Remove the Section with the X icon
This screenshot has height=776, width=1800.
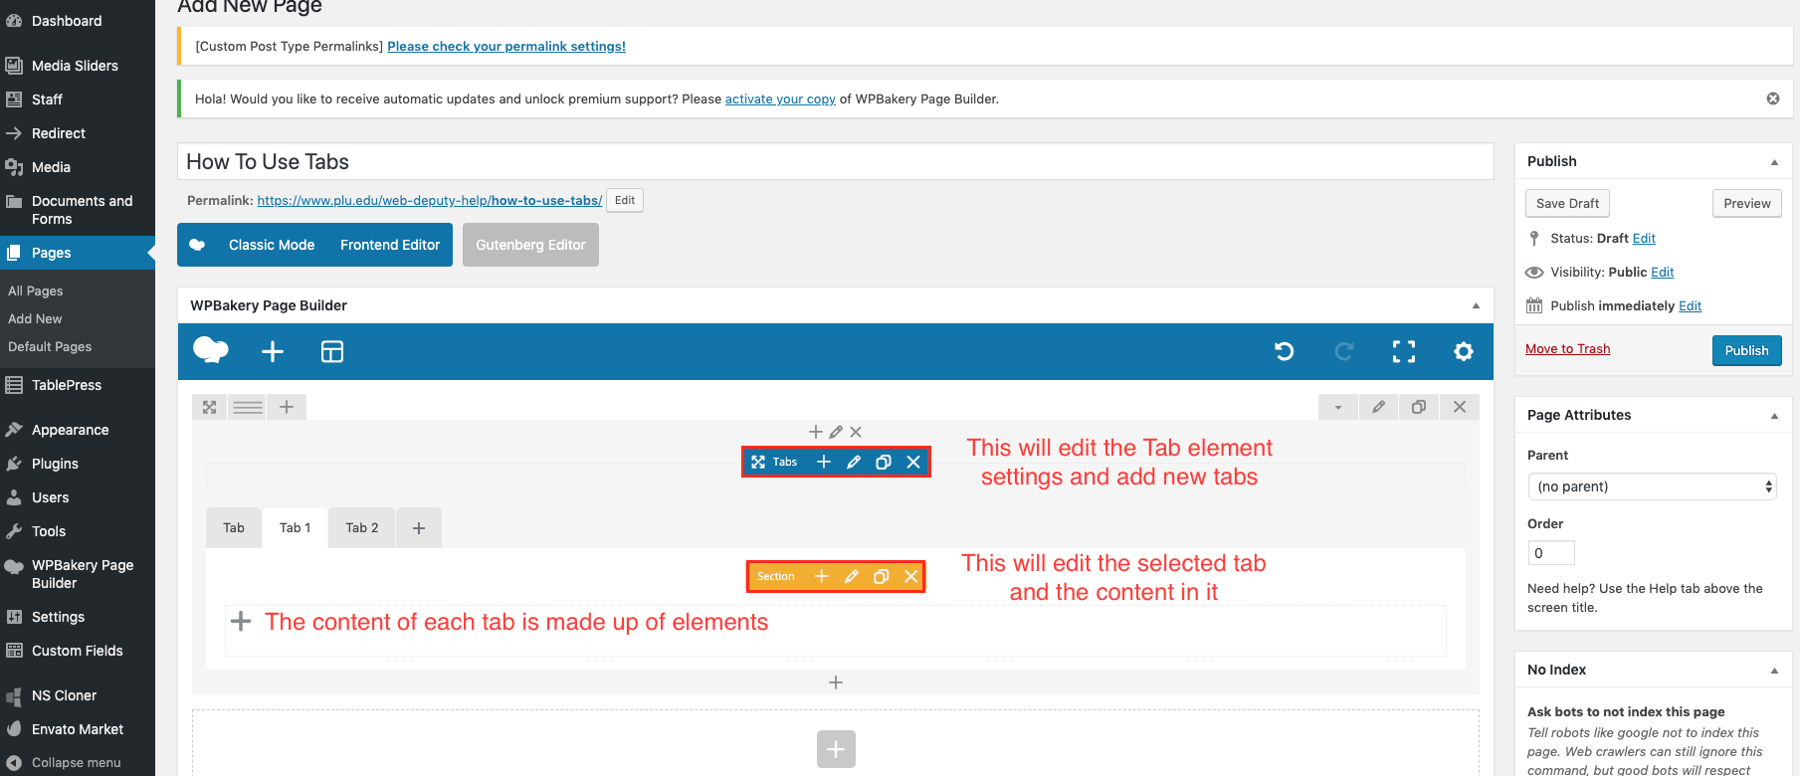coord(911,576)
